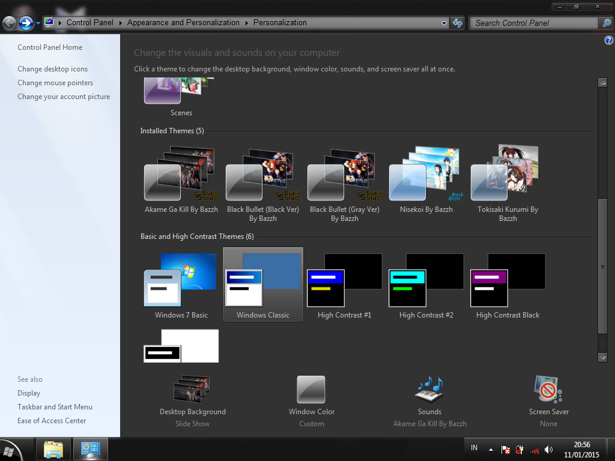Screen dimensions: 615x461
Task: Click the search magnifier icon
Action: (x=606, y=23)
